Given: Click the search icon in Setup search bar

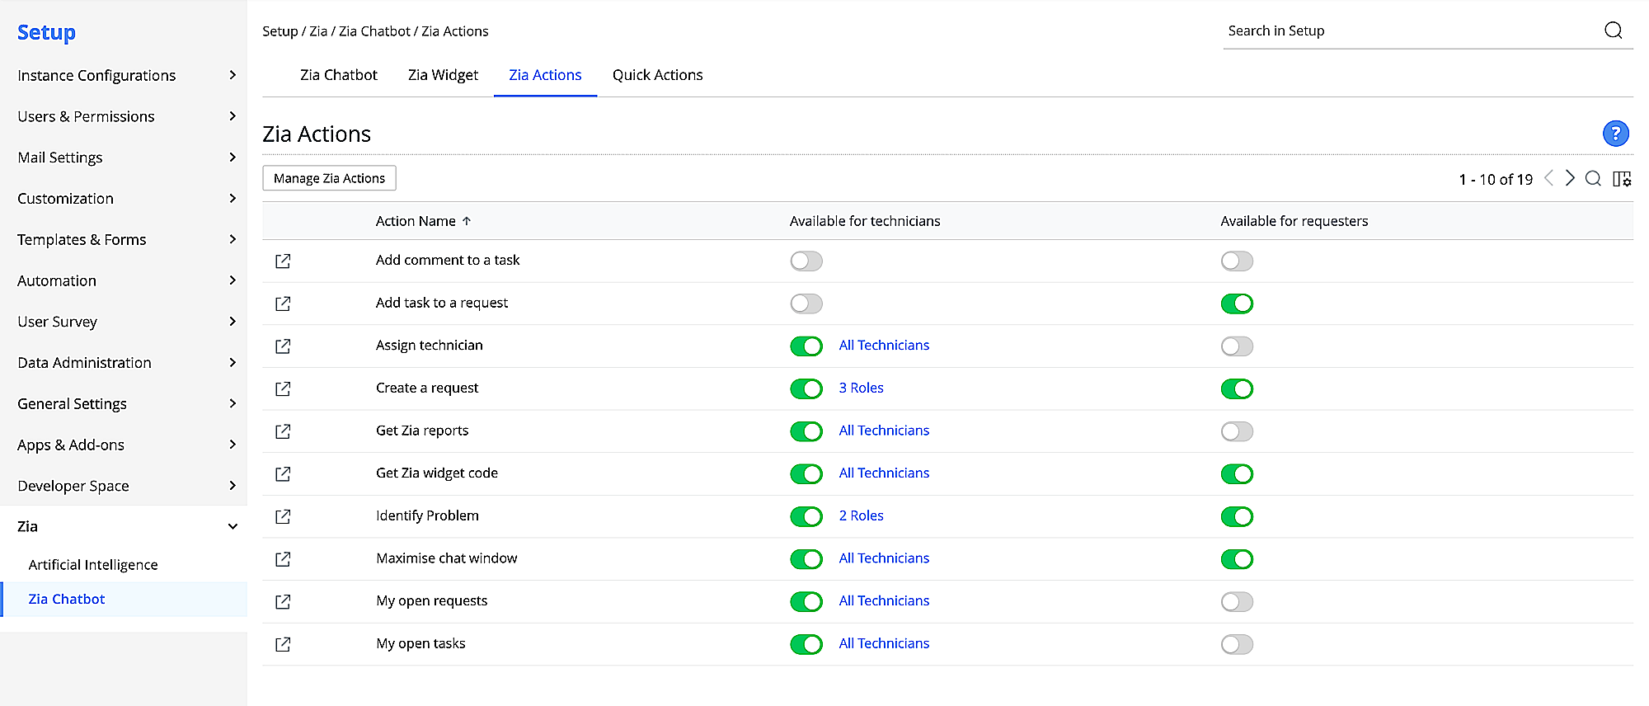Looking at the screenshot, I should pyautogui.click(x=1613, y=31).
